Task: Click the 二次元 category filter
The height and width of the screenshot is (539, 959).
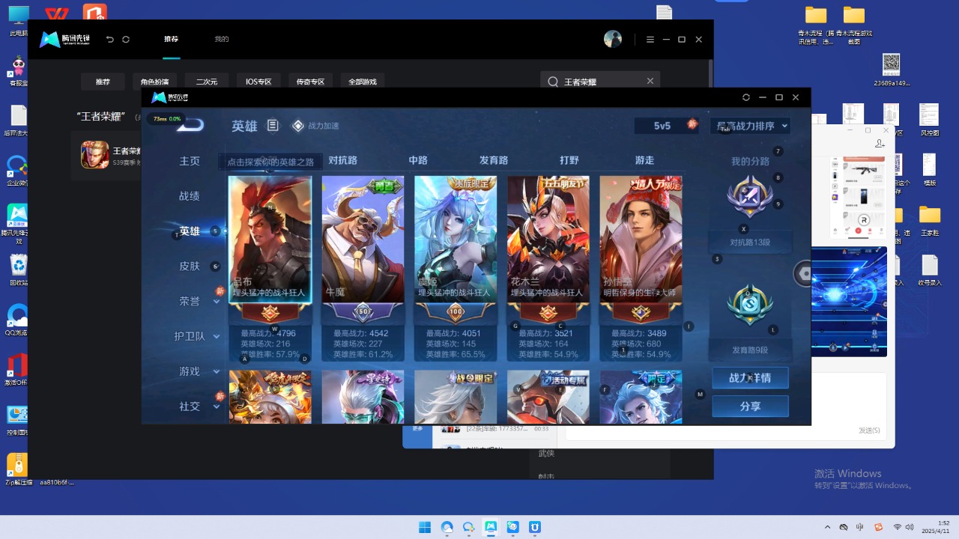Action: [207, 82]
